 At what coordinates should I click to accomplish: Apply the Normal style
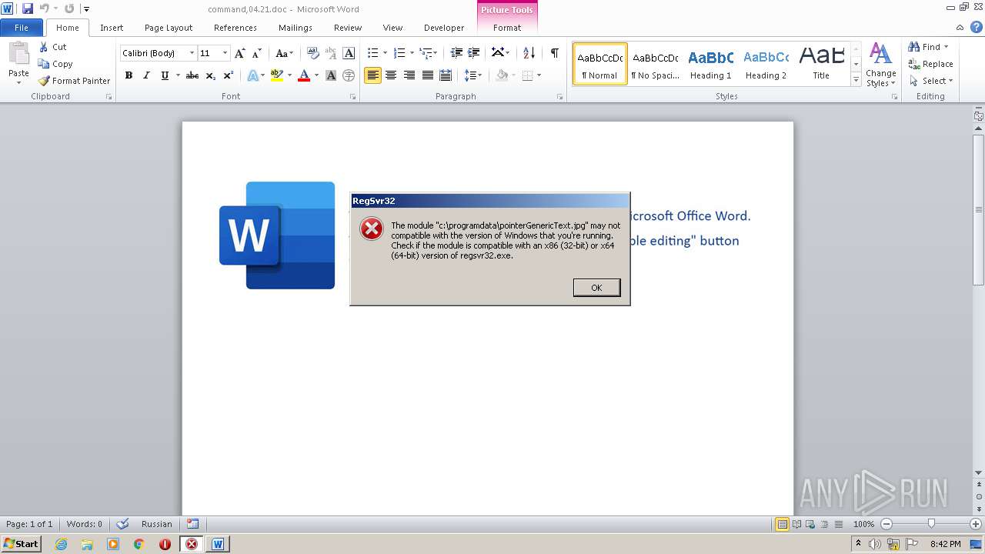click(x=600, y=64)
